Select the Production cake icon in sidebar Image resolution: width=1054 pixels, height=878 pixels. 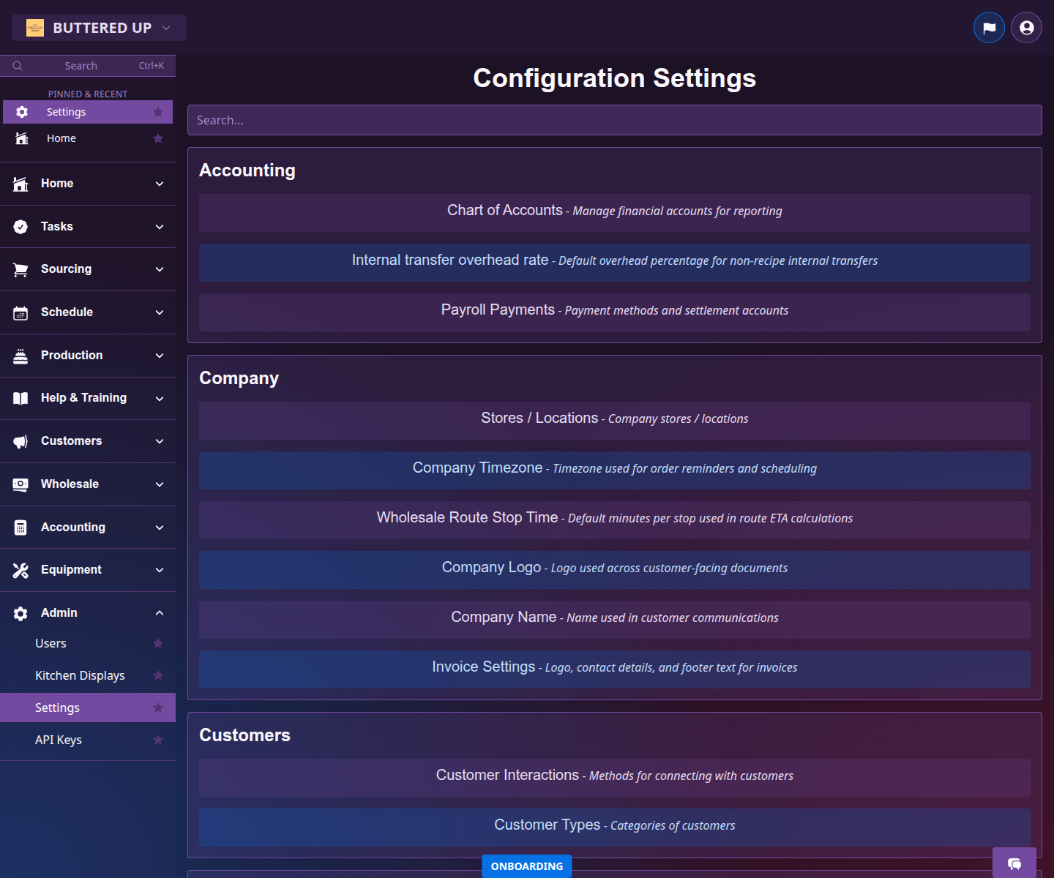[x=20, y=355]
